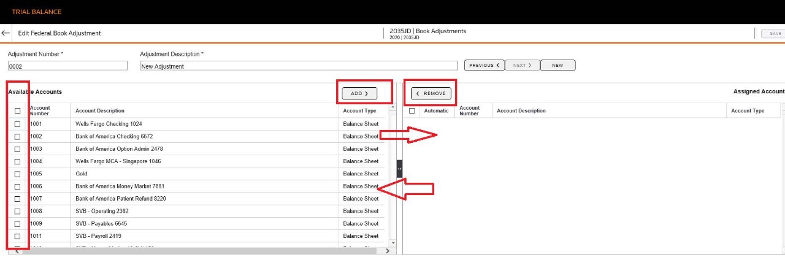785x257 pixels.
Task: Click the Adjustment Description input field
Action: tap(298, 66)
